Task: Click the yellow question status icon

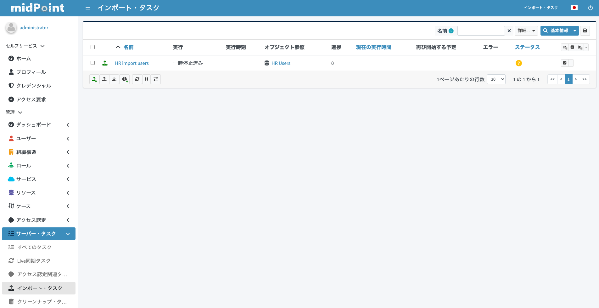Action: pyautogui.click(x=519, y=63)
